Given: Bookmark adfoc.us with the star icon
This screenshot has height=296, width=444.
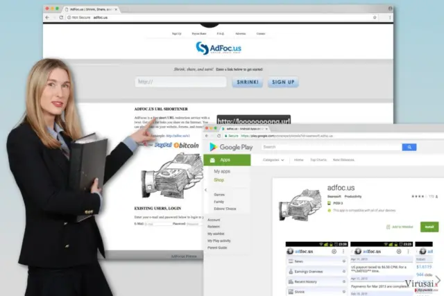Looking at the screenshot, I should coord(375,17).
